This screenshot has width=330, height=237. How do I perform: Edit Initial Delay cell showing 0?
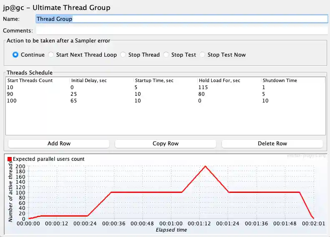[102, 87]
